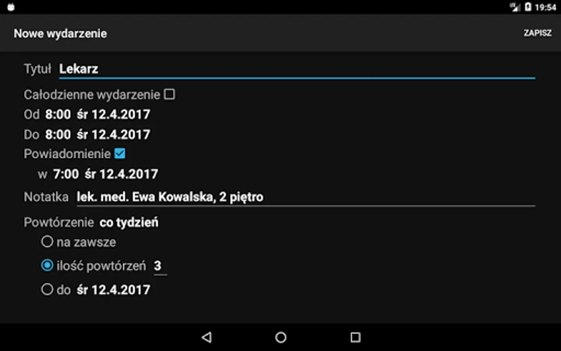Enable the Całodzienne wydarzenie checkbox
Screen dimensions: 561x351
[x=169, y=94]
